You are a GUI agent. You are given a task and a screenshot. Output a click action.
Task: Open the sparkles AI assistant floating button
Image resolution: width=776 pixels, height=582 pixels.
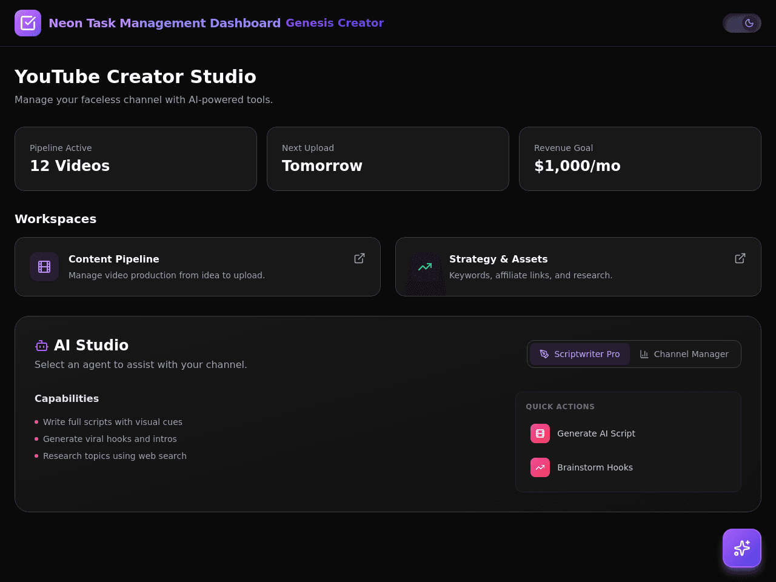(x=742, y=548)
